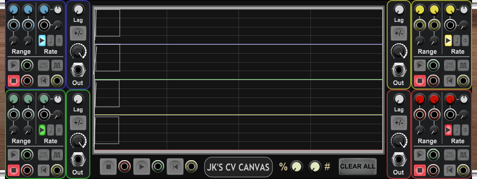Click the blue channel pulse wave button

57,65
